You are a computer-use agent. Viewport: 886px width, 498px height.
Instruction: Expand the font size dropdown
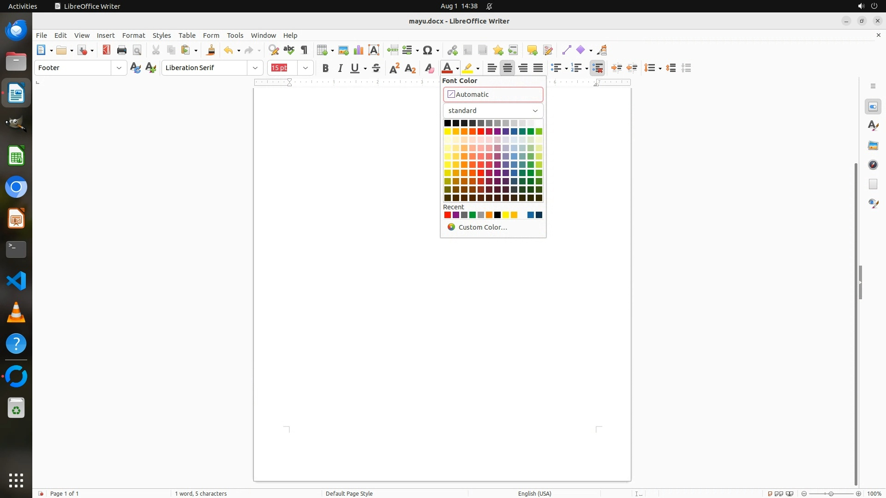coord(305,68)
